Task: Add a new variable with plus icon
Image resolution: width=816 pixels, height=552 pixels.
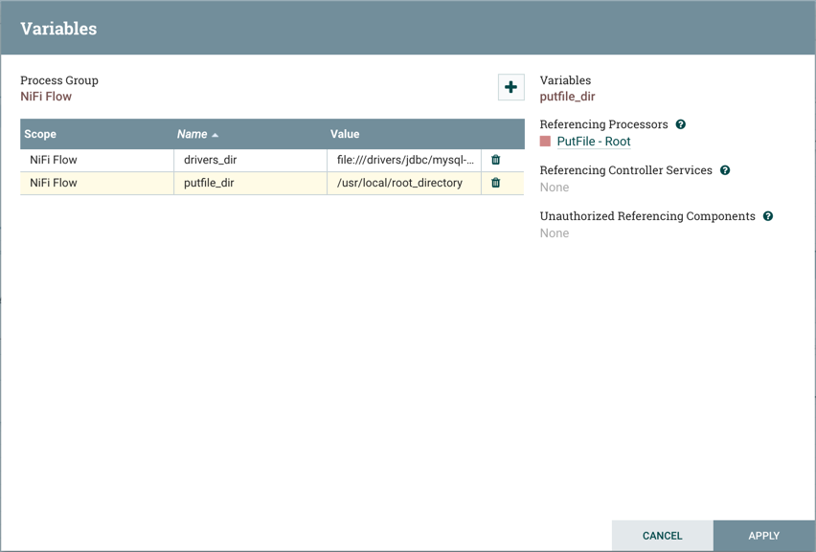Action: pyautogui.click(x=510, y=87)
